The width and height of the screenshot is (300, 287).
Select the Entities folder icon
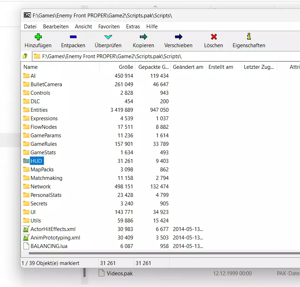pos(26,110)
